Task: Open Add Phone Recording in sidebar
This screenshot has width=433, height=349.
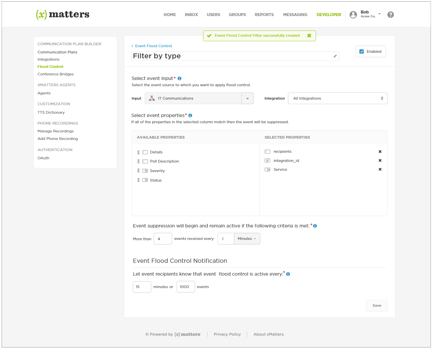Action: tap(58, 139)
